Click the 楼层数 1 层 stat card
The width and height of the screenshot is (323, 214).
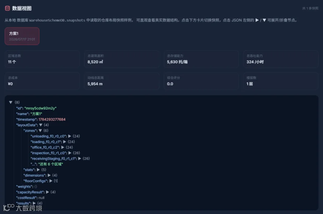pyautogui.click(x=281, y=81)
